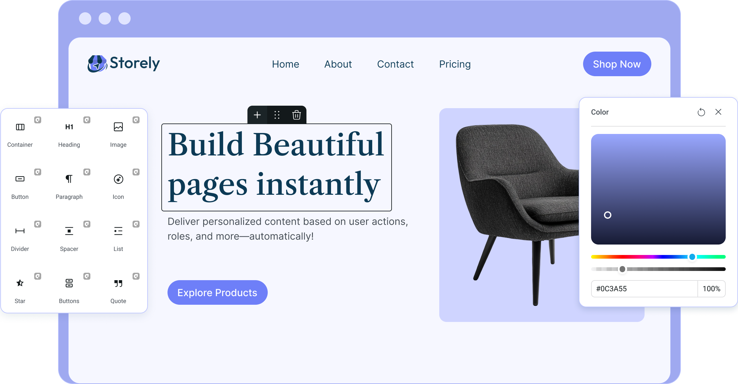The height and width of the screenshot is (384, 738).
Task: Click the Shop Now button
Action: (x=617, y=64)
